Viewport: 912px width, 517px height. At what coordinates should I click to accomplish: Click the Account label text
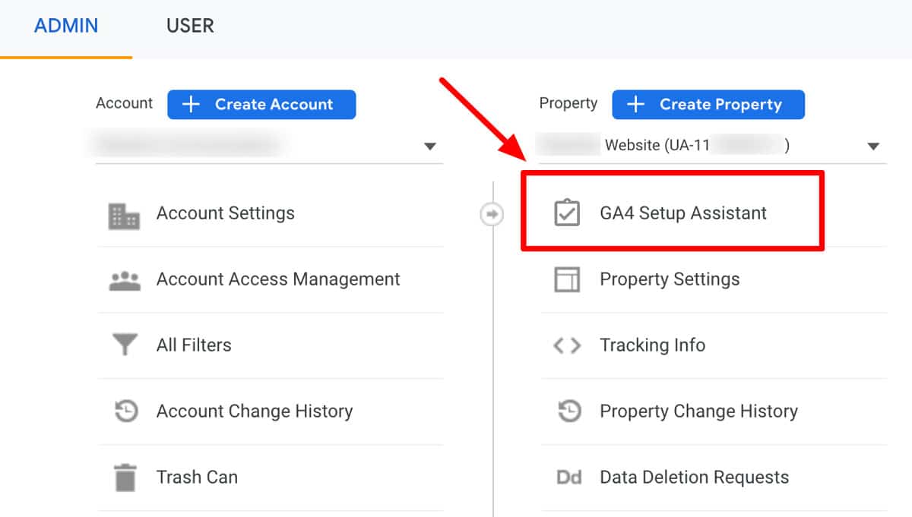pos(124,103)
